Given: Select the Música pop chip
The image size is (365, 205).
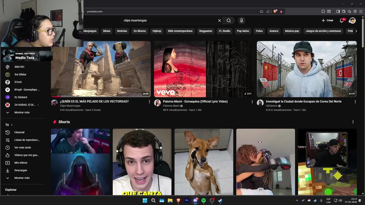Looking at the screenshot, I should click(x=292, y=31).
